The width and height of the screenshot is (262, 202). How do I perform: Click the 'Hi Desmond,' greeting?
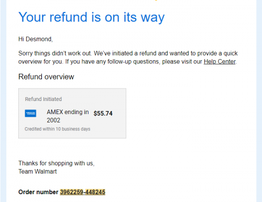click(x=36, y=39)
